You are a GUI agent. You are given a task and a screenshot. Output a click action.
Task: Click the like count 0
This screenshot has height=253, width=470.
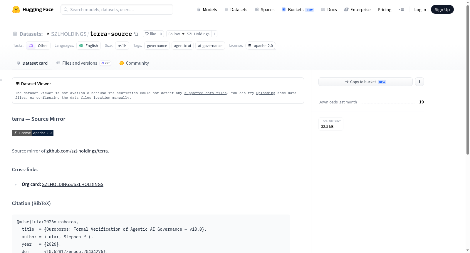(x=161, y=34)
